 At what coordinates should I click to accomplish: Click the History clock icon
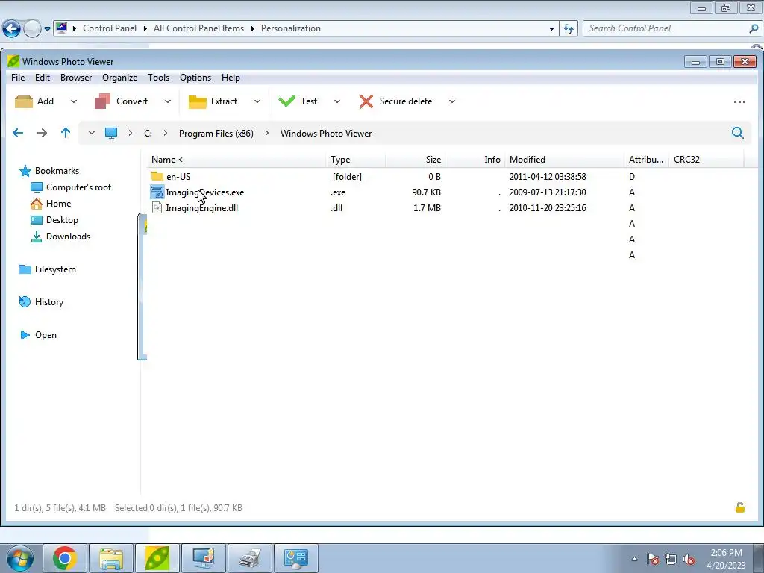pos(25,302)
